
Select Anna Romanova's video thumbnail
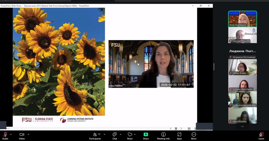pyautogui.click(x=242, y=19)
